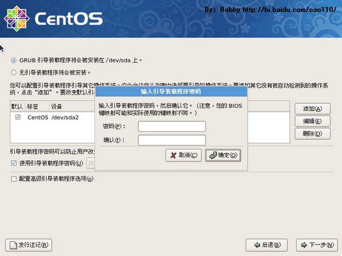Click the Add (添加) button
Image resolution: width=342 pixels, height=256 pixels.
click(312, 109)
